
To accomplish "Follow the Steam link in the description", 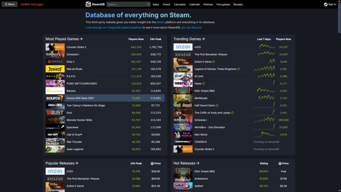I will tap(161, 22).
